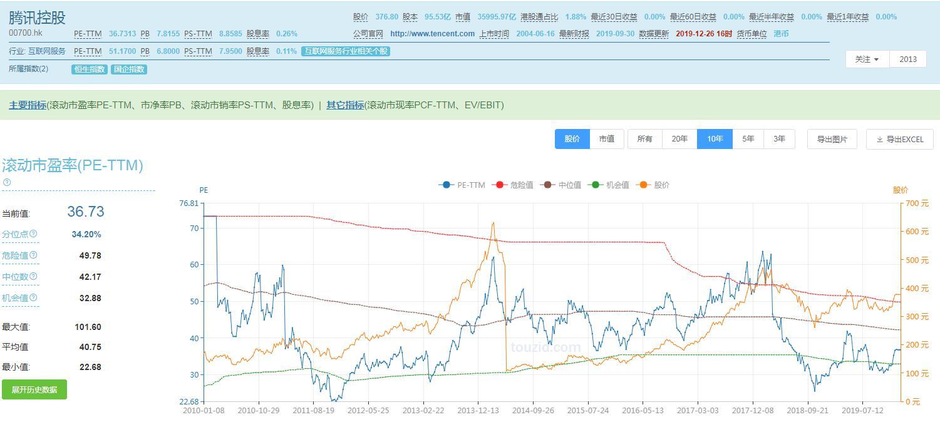Toggle the PE-TTM series in chart legend

coord(462,185)
